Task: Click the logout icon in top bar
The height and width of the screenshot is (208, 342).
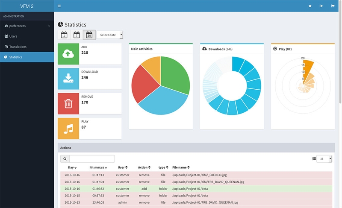Action: coord(321,6)
